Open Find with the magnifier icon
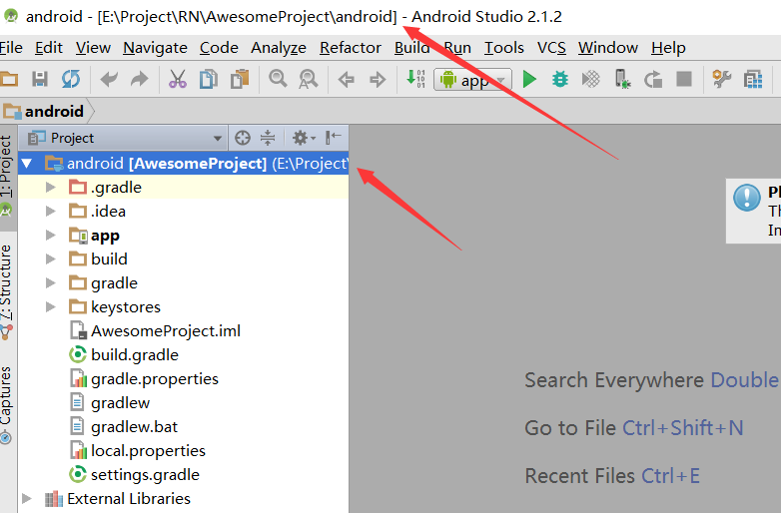The image size is (781, 513). click(278, 79)
